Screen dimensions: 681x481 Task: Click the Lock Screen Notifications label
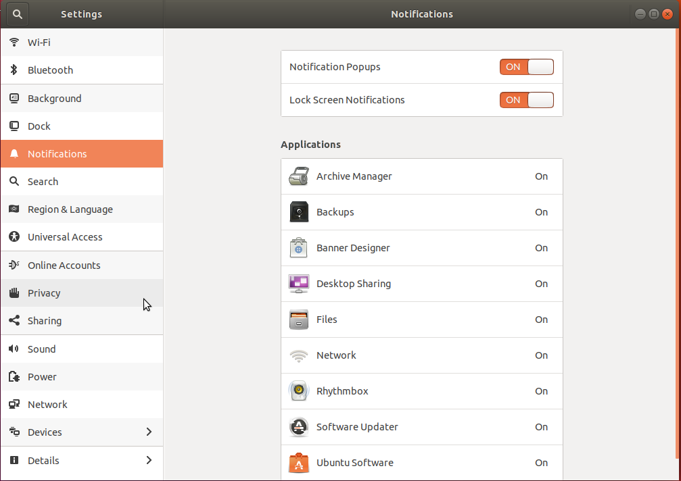[x=347, y=100]
